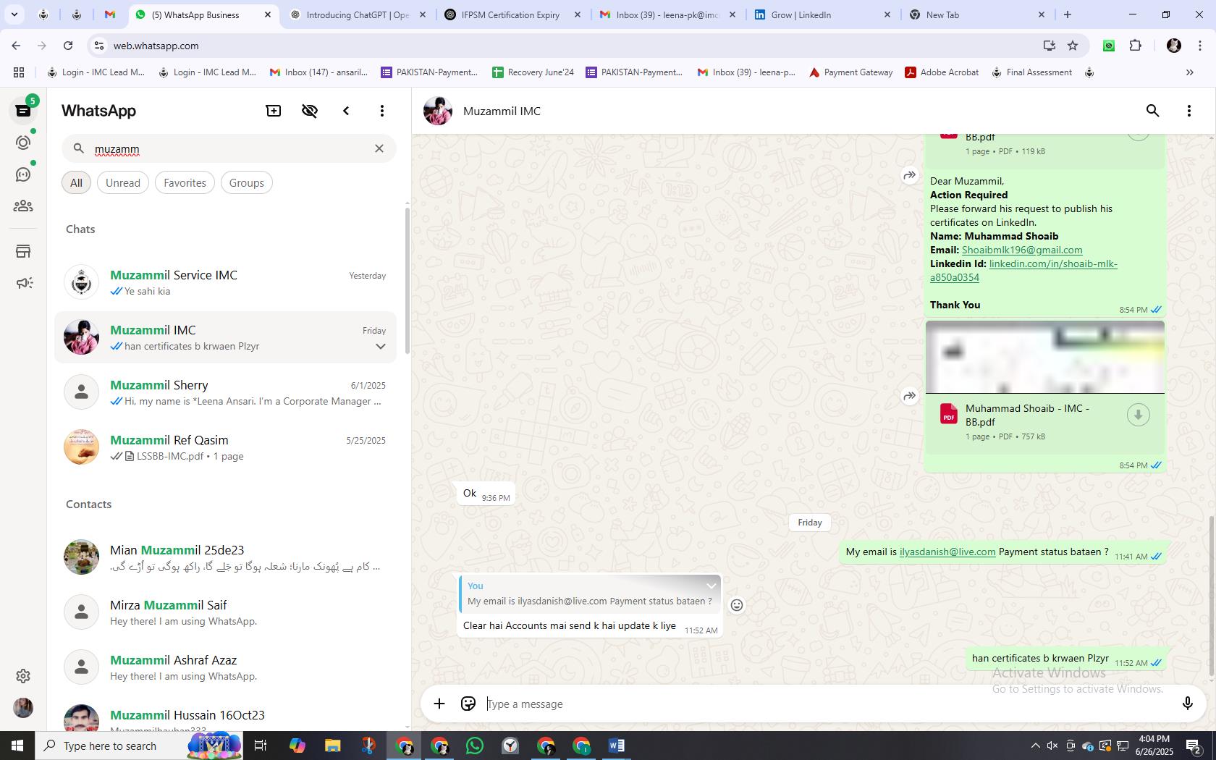This screenshot has height=760, width=1216.
Task: React with emoji to Clear hai message
Action: pos(737,605)
